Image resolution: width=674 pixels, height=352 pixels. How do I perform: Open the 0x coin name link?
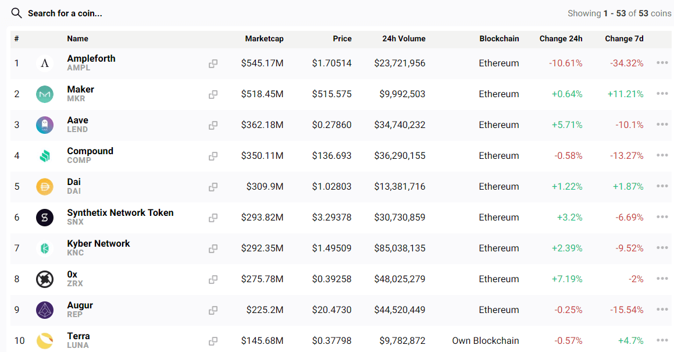(72, 275)
